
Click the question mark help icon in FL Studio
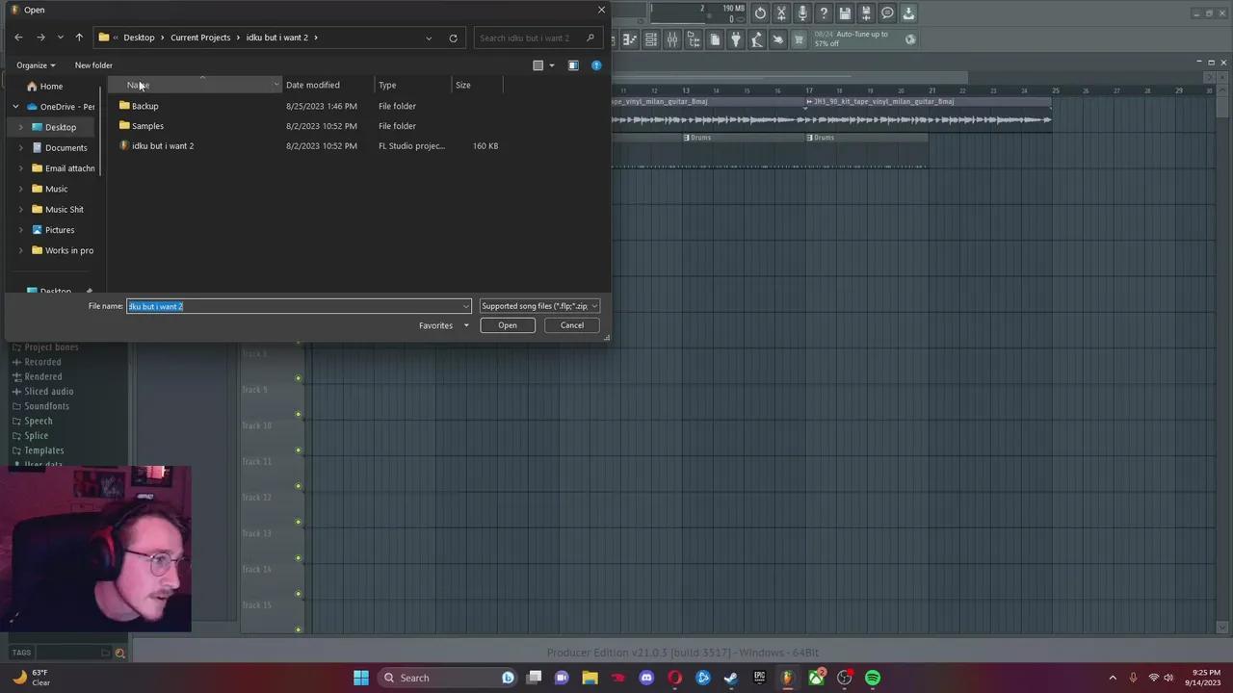click(x=824, y=13)
